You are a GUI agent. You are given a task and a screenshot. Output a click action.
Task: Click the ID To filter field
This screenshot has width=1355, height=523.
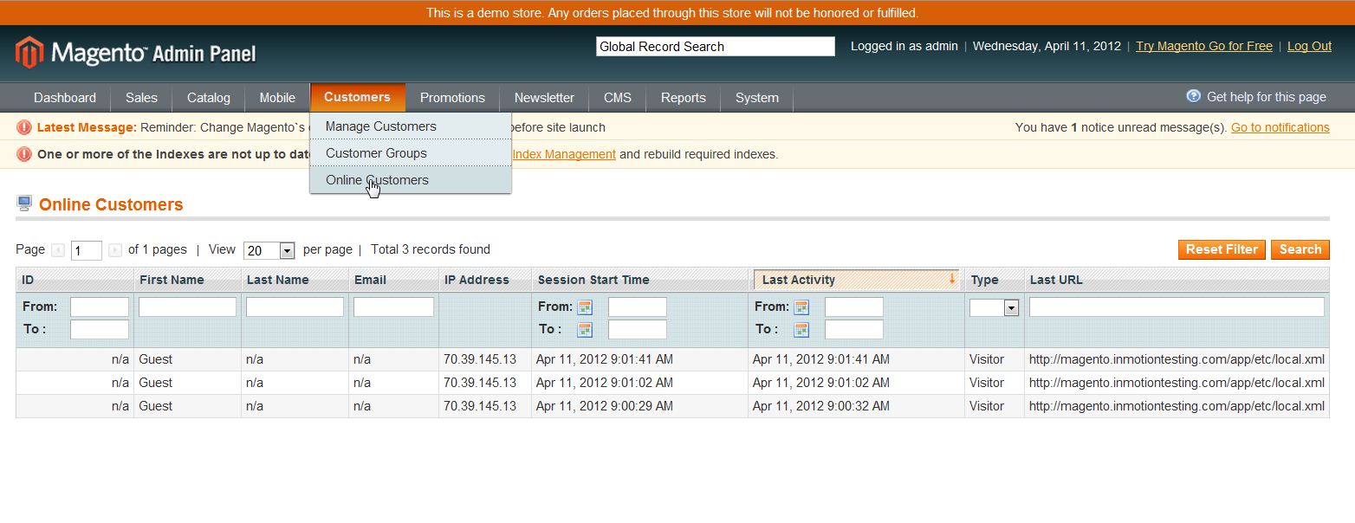[x=100, y=330]
